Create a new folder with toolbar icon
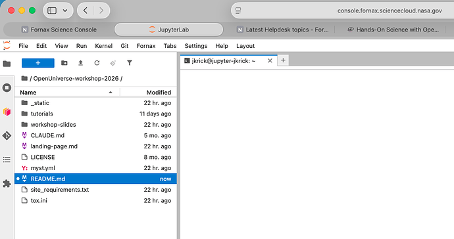The image size is (454, 239). pyautogui.click(x=64, y=63)
